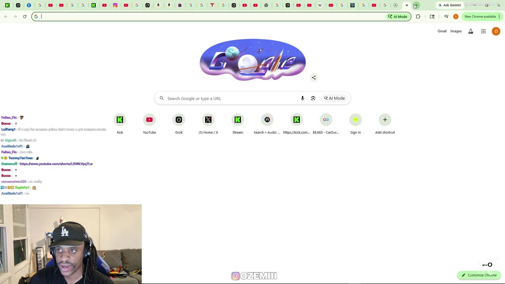Open Customize Chrome

pos(479,275)
